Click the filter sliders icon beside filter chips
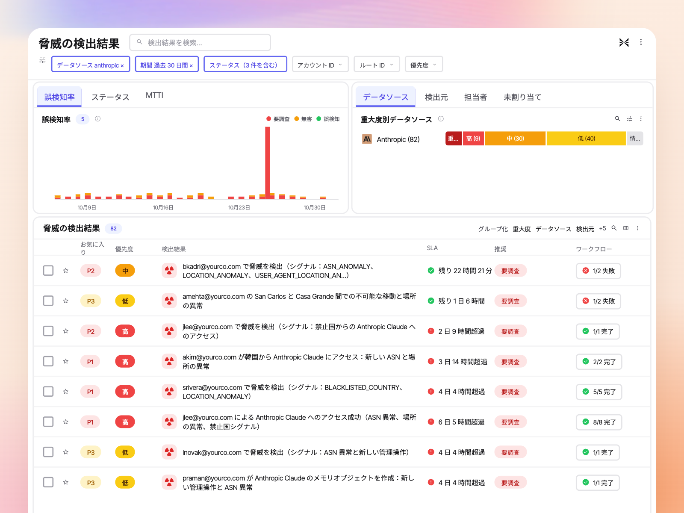This screenshot has width=684, height=513. pos(42,60)
